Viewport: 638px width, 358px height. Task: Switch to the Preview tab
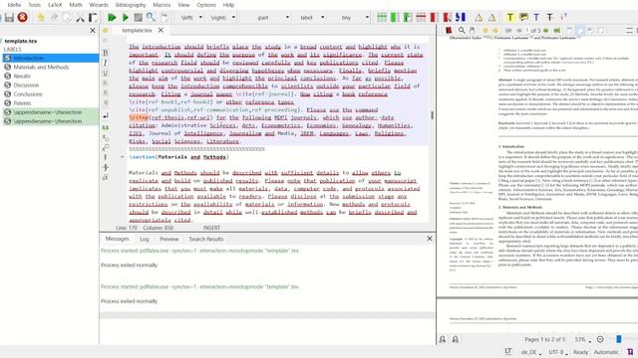169,239
